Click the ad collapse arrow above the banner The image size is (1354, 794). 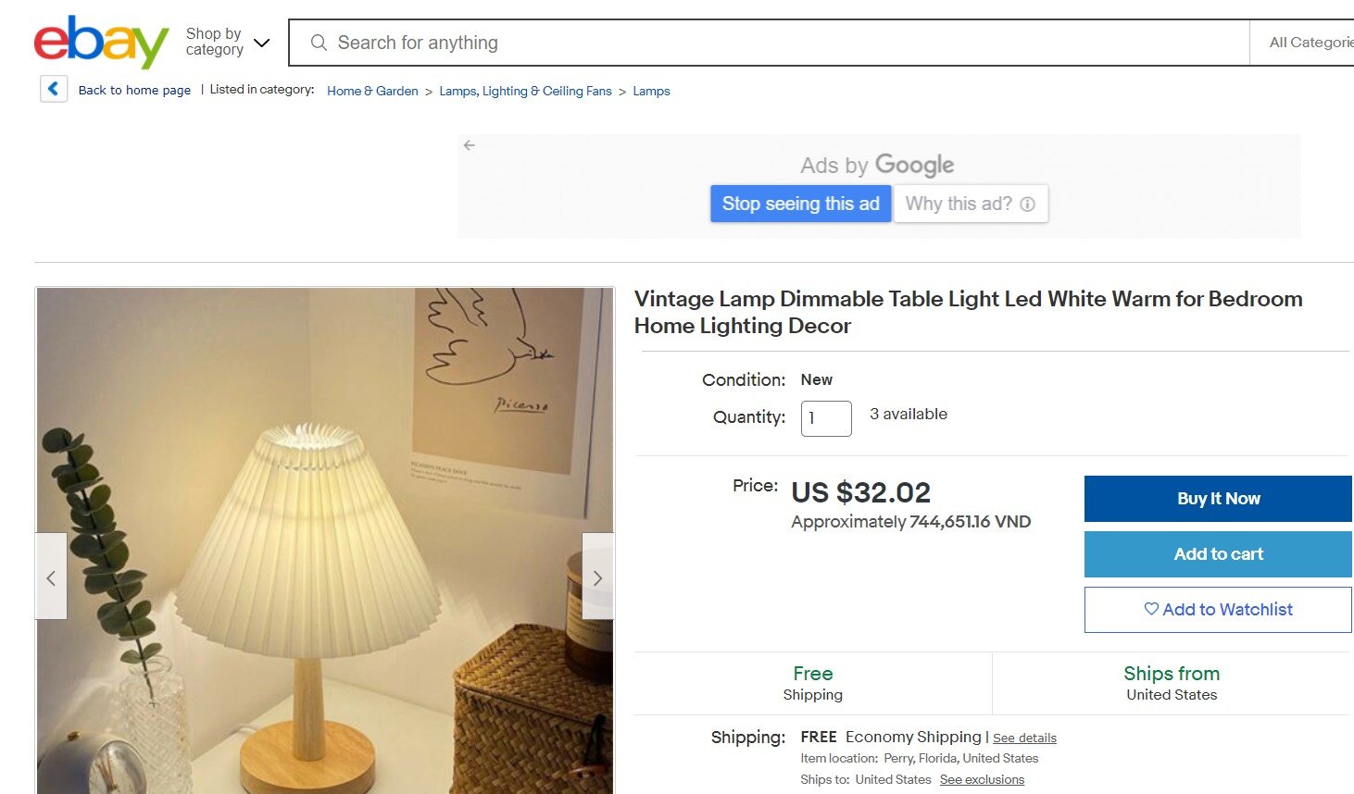(469, 145)
